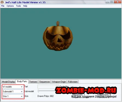Maximize the Model Viewer window
Image resolution: width=122 pixels, height=102 pixels.
coord(112,2)
